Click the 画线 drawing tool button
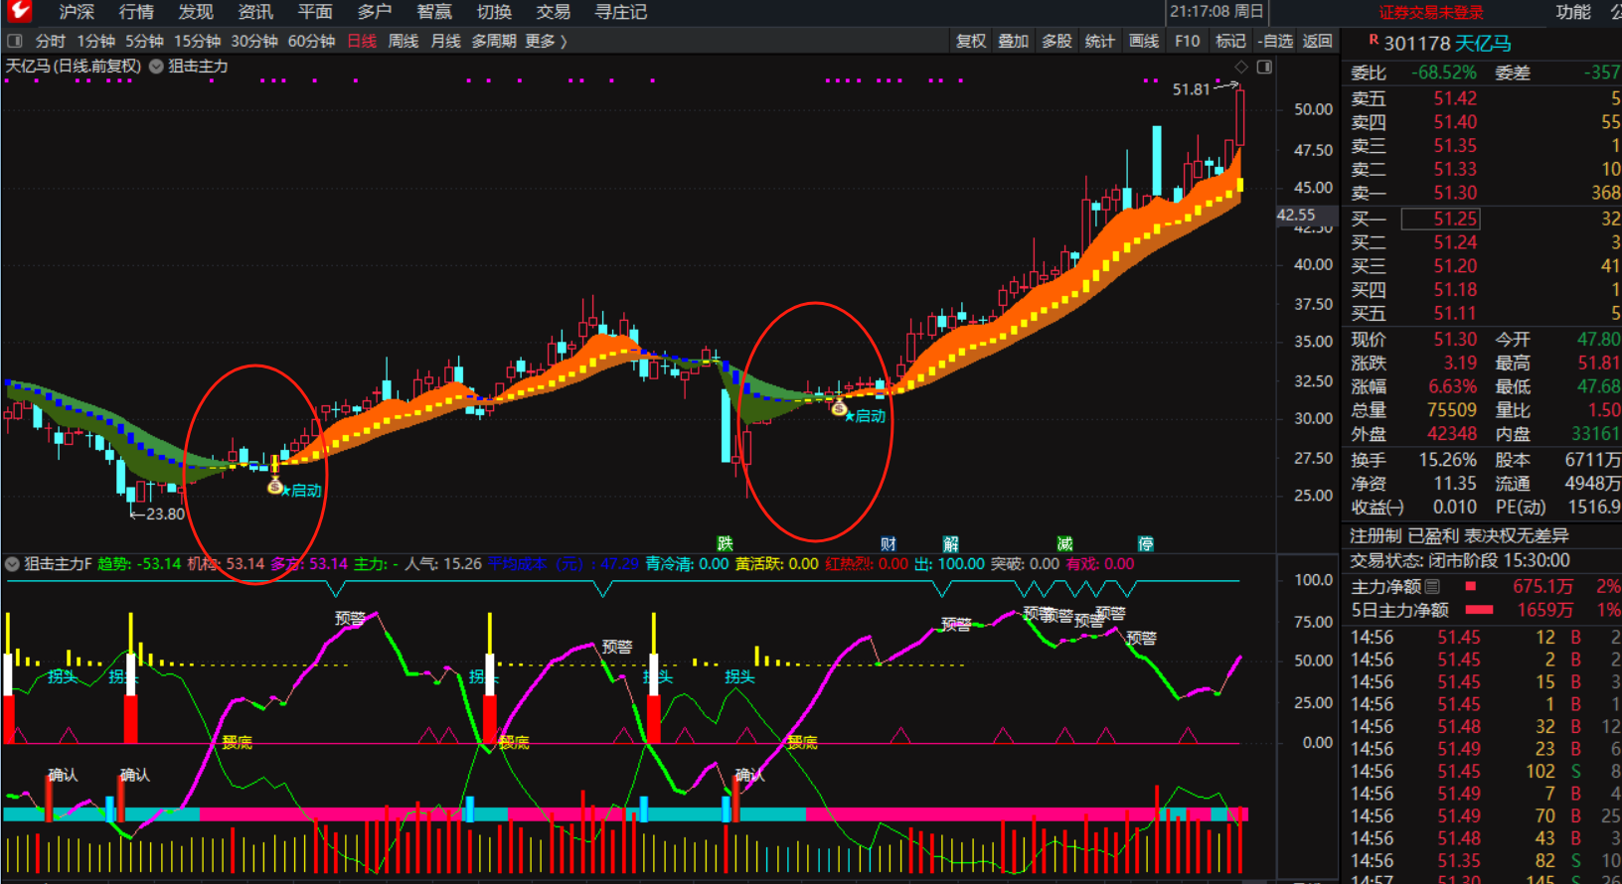 [x=1144, y=41]
